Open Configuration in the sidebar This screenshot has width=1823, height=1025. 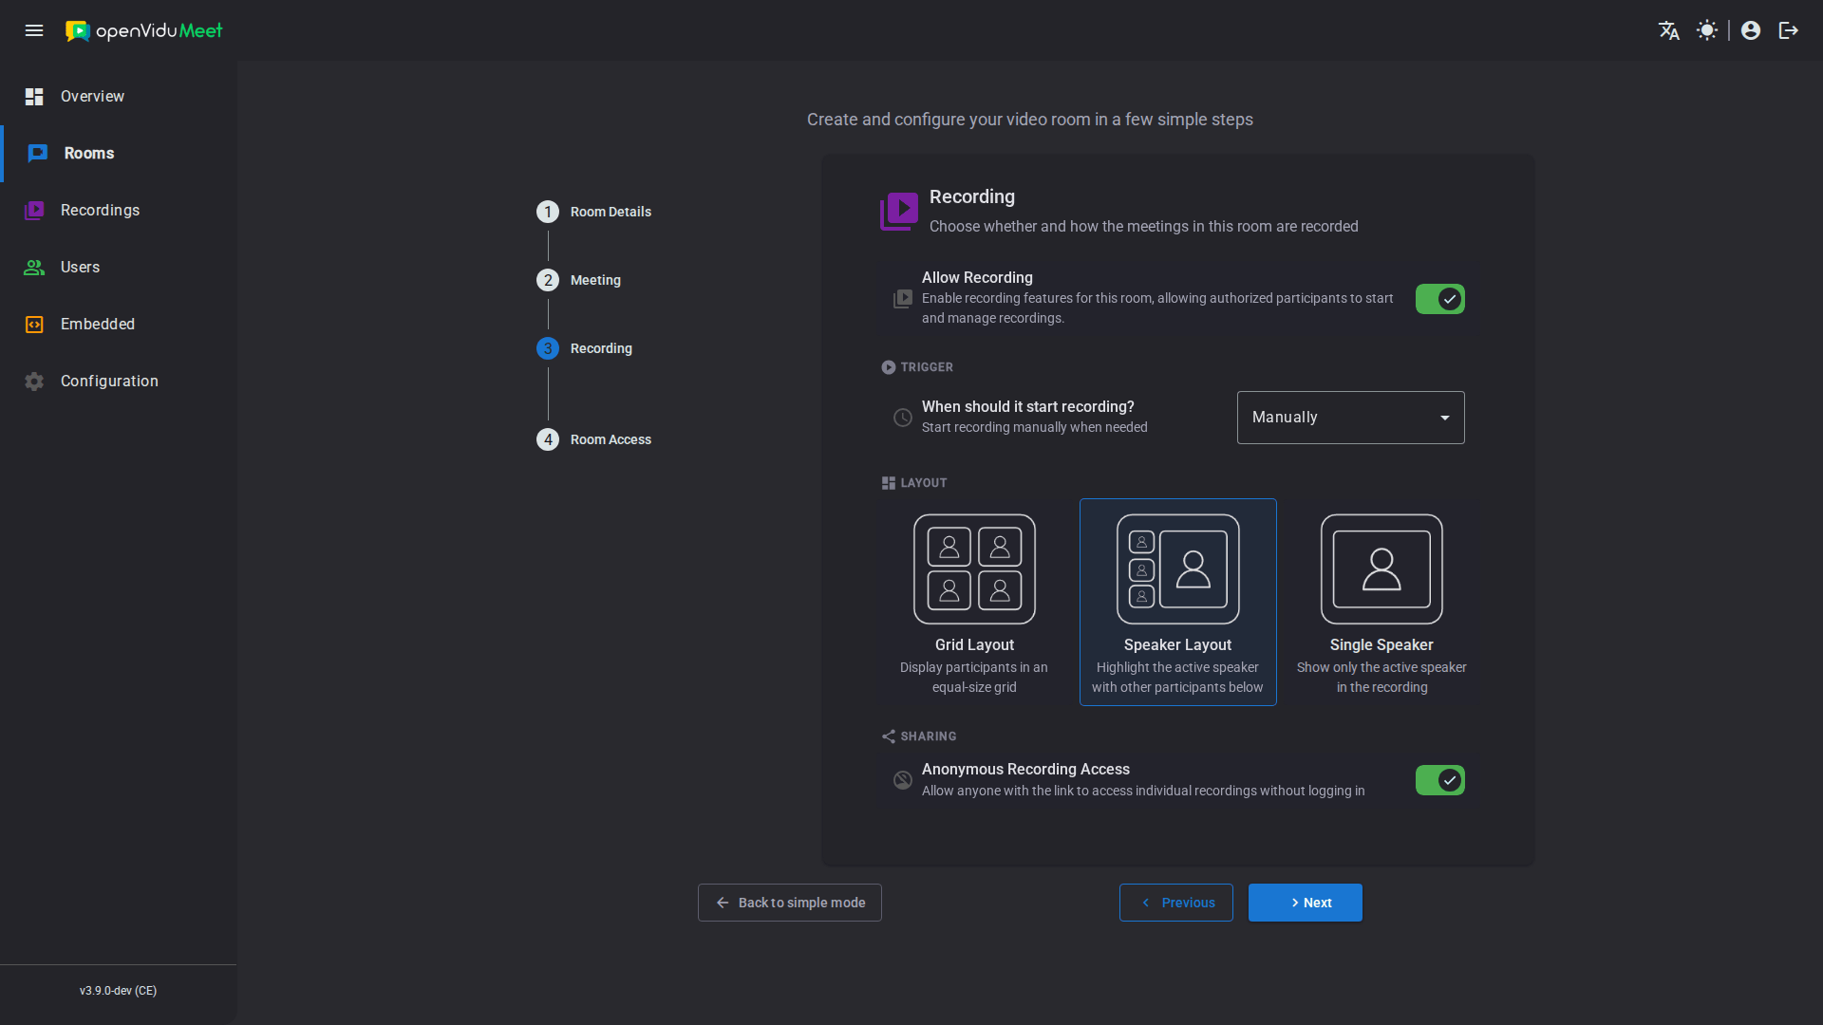click(118, 382)
